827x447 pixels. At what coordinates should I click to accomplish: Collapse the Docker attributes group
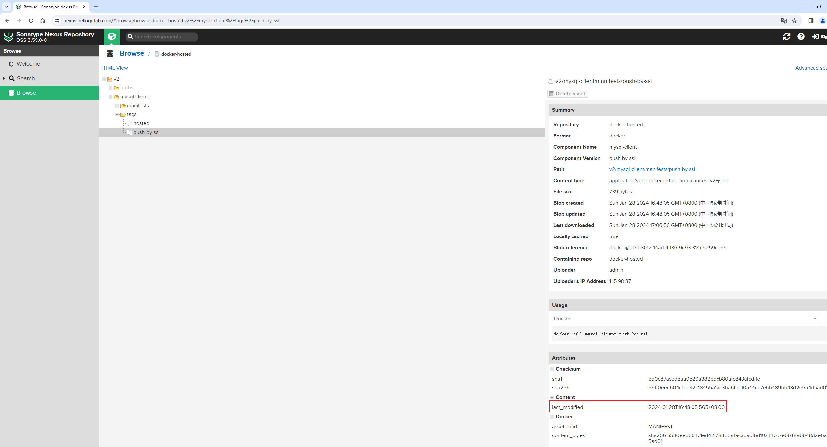pos(552,417)
